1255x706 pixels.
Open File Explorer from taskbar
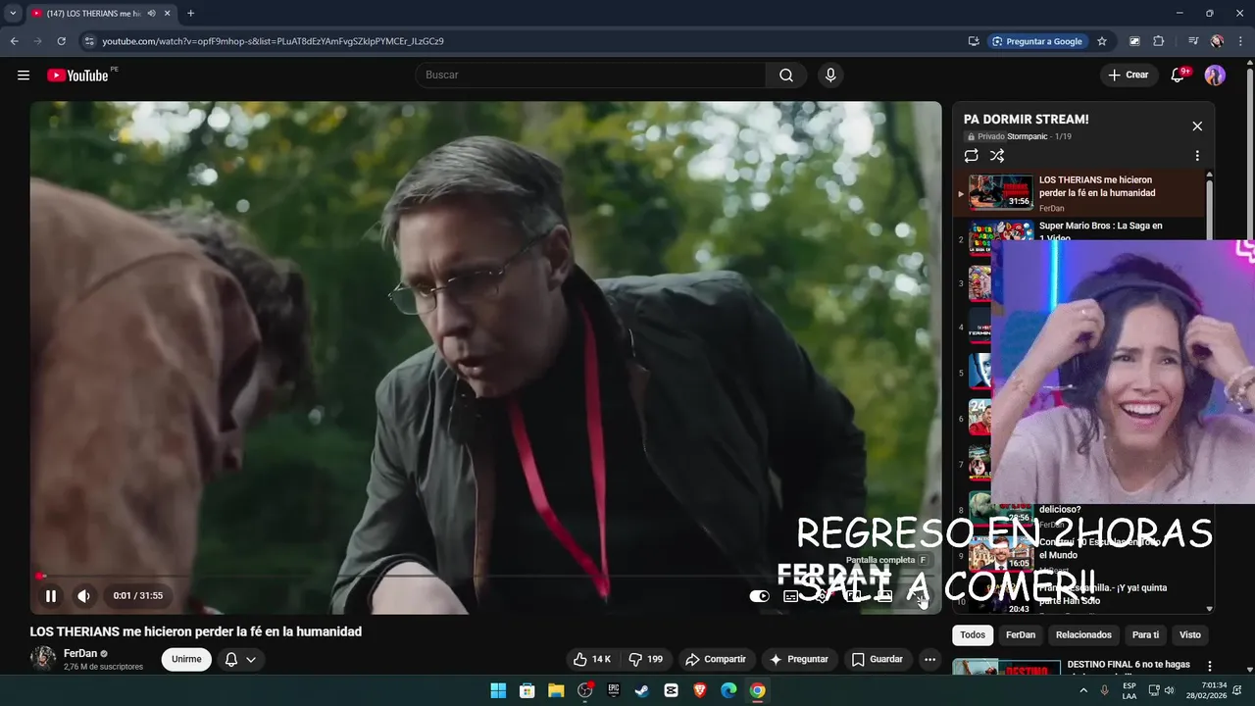coord(556,690)
